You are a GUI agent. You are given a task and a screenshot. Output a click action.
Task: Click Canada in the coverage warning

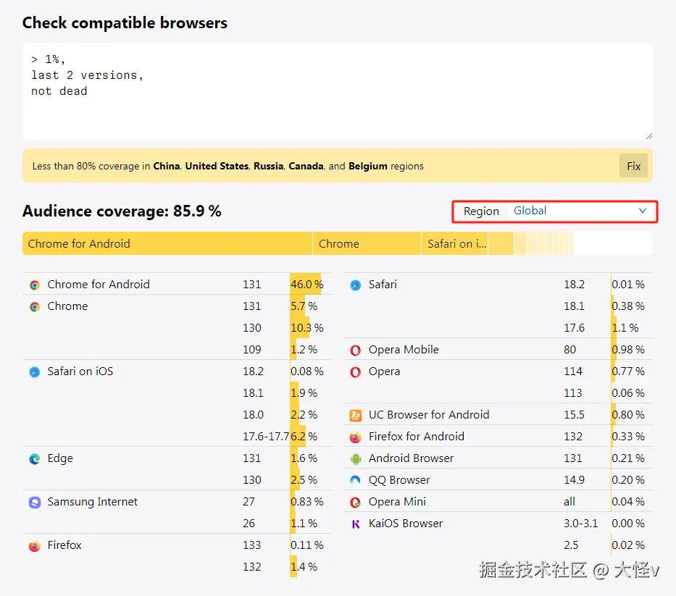(306, 166)
